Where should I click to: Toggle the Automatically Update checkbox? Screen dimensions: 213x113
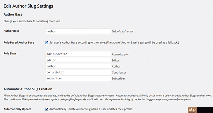[47, 109]
